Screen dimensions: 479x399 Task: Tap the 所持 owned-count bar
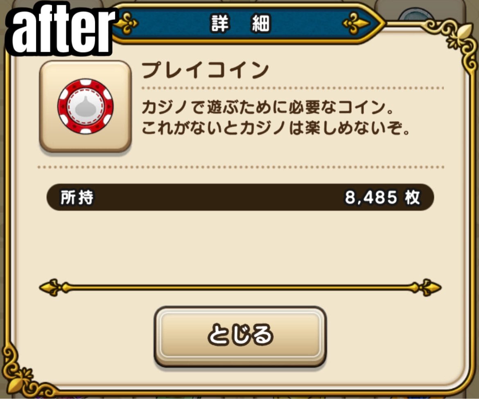[240, 197]
